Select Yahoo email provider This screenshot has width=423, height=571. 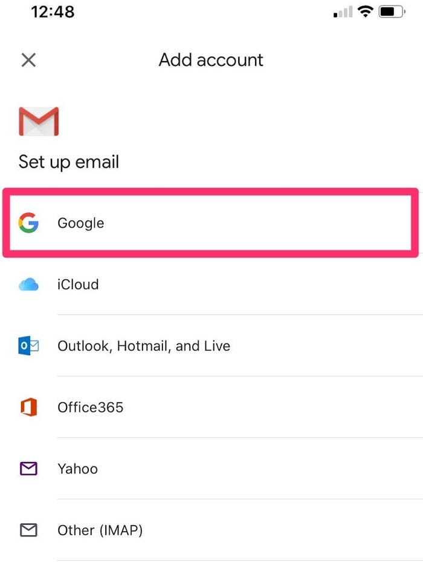point(211,469)
